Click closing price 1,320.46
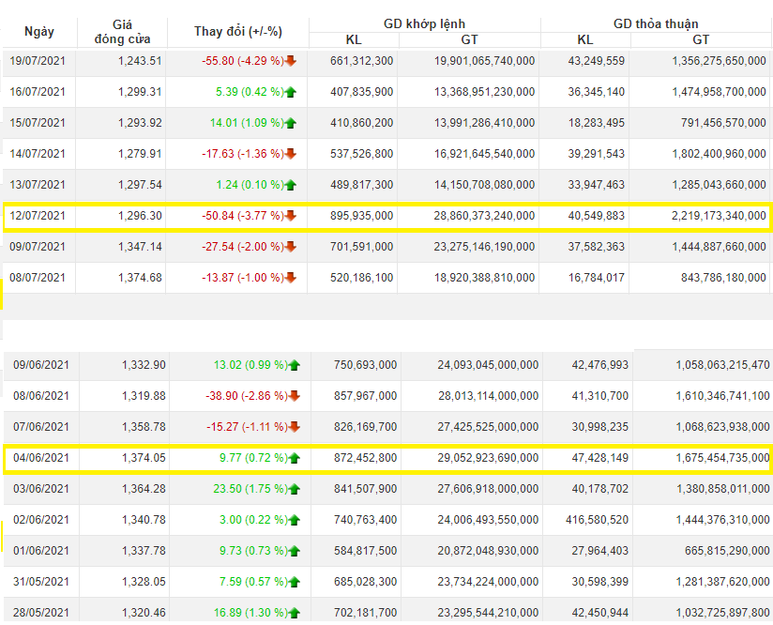 pyautogui.click(x=144, y=613)
